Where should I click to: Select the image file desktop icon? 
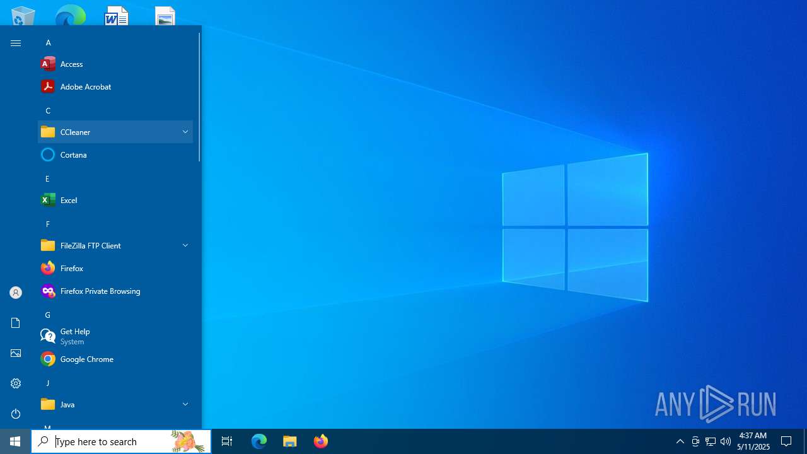pyautogui.click(x=165, y=15)
